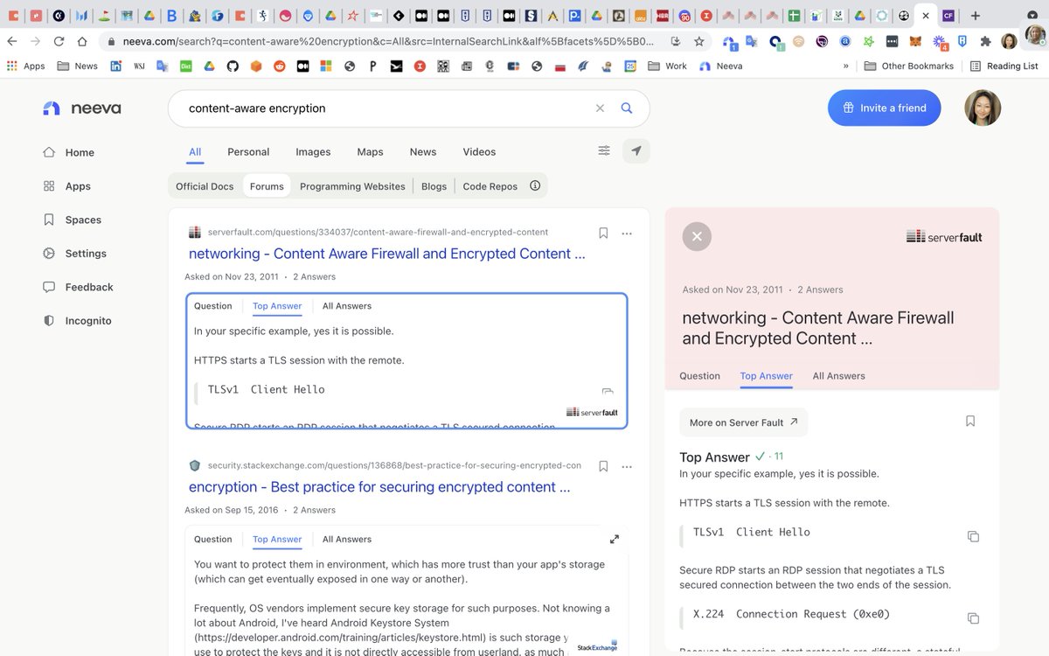Select the Images search tab
The width and height of the screenshot is (1049, 656).
coord(313,151)
